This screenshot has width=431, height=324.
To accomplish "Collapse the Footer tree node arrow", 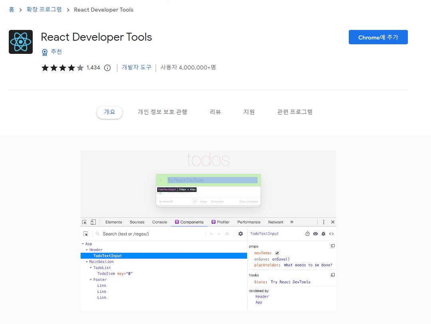I will tap(91, 280).
